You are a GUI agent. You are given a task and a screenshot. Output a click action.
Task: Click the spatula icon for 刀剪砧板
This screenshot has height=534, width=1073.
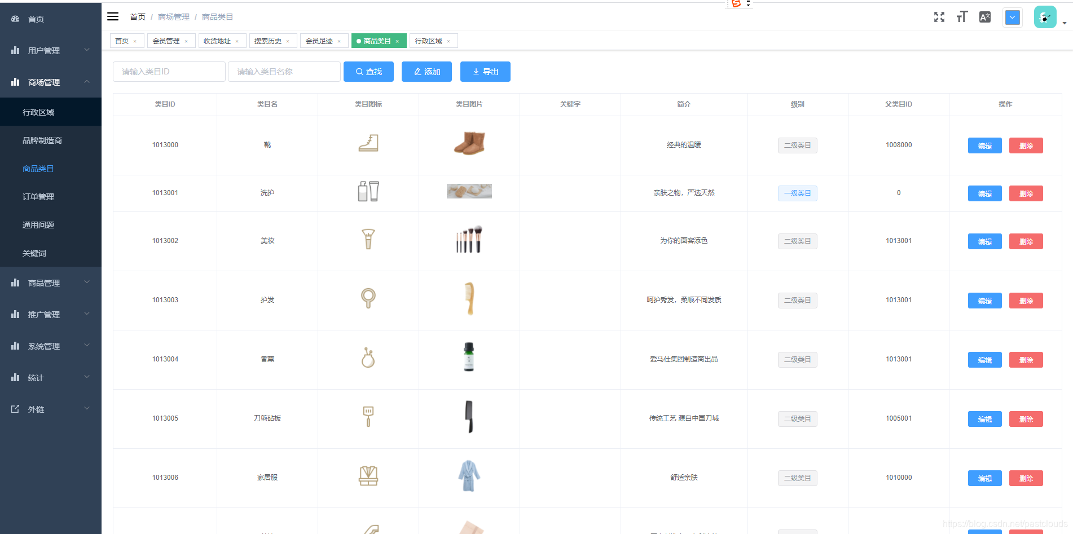[x=368, y=417]
